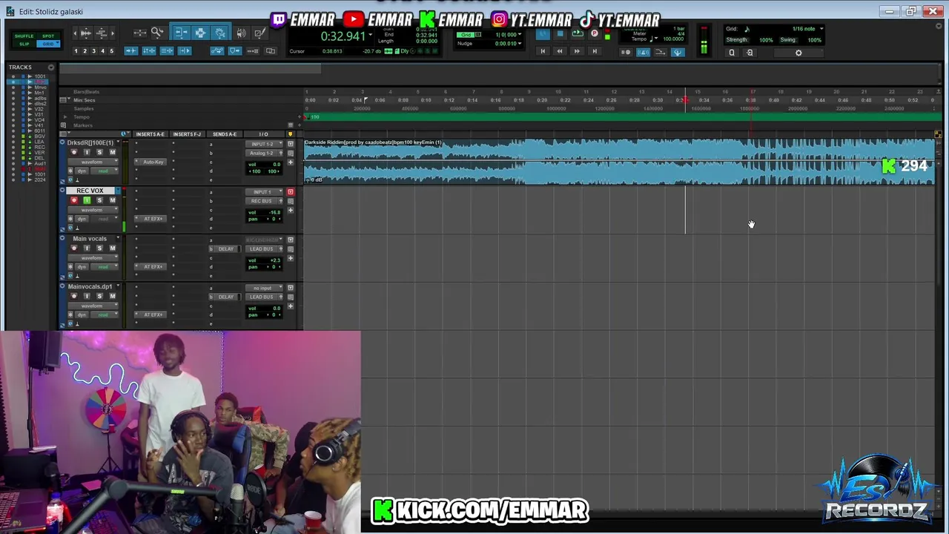Recall zoom preset 1

coord(76,51)
